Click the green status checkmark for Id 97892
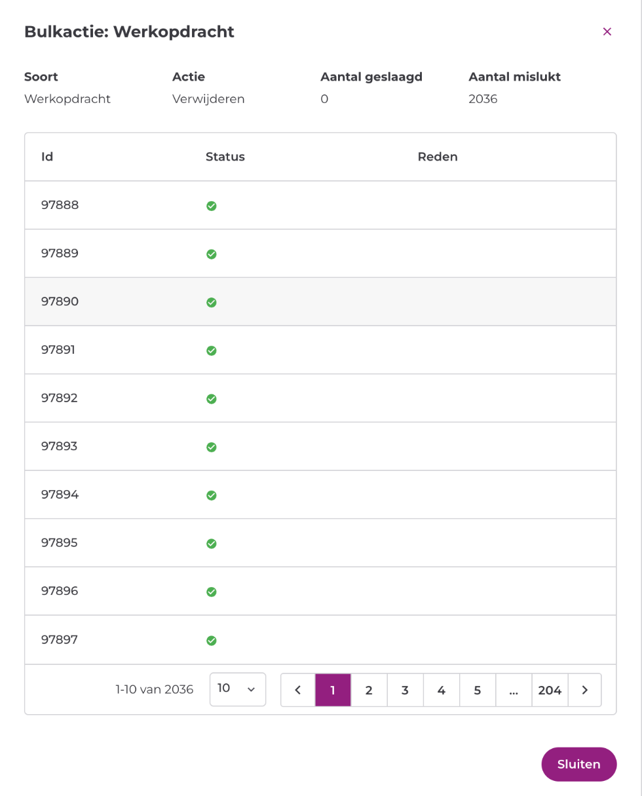This screenshot has width=642, height=796. click(212, 399)
